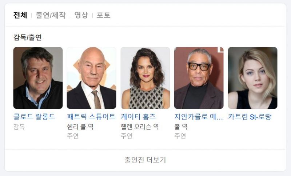Open 카트린 St-로랑 photo thumbnail
This screenshot has width=291, height=176.
252,78
